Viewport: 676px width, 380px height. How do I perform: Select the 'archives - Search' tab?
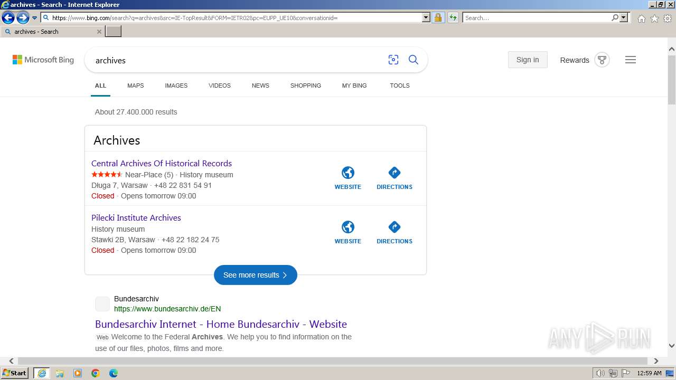coord(52,32)
